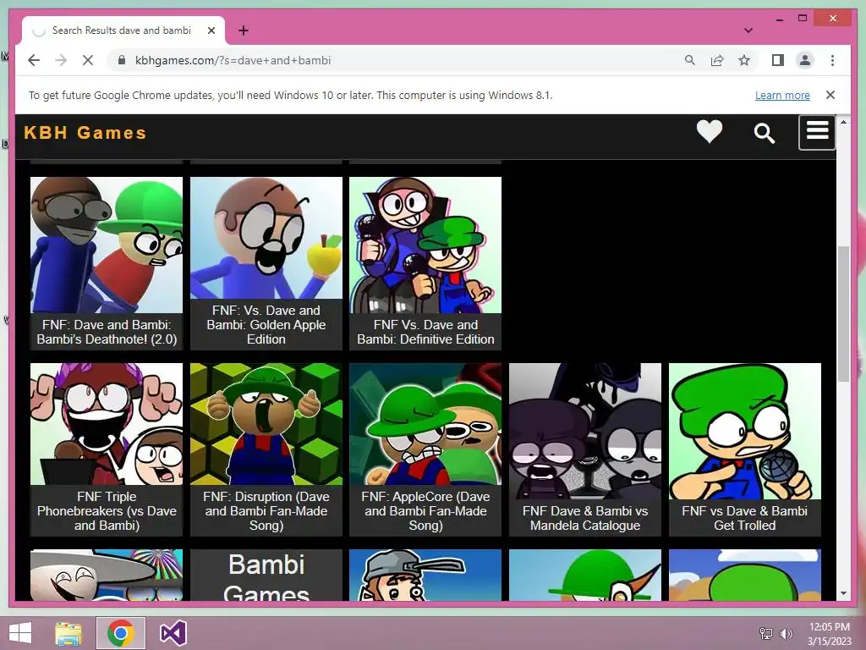Click the browser forward arrow
Viewport: 866px width, 650px height.
tap(61, 60)
